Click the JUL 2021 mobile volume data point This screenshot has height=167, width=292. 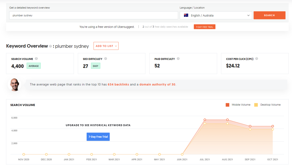(205, 120)
